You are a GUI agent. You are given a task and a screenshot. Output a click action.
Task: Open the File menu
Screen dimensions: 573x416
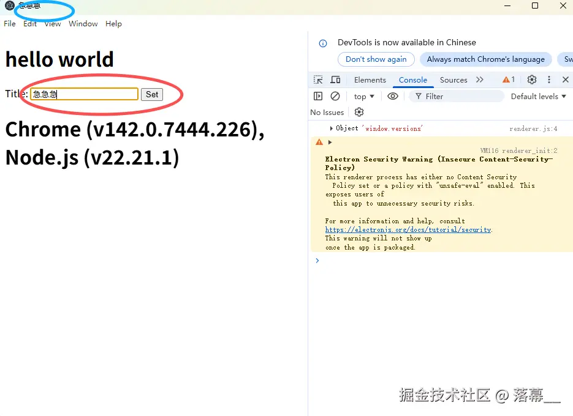pos(10,24)
